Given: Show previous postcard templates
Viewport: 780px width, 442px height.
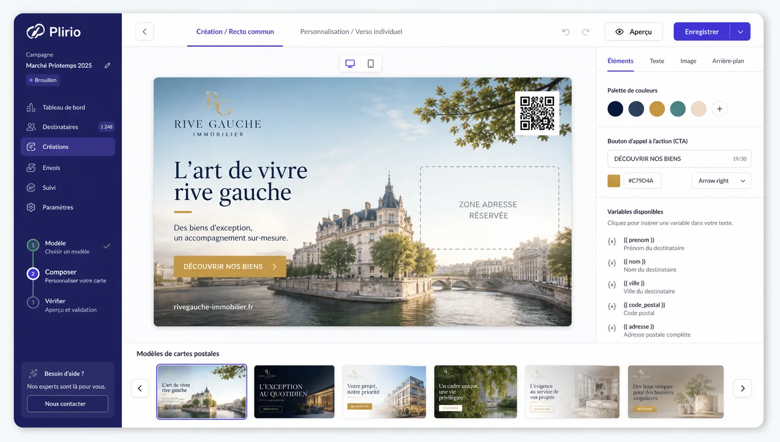Looking at the screenshot, I should (140, 388).
